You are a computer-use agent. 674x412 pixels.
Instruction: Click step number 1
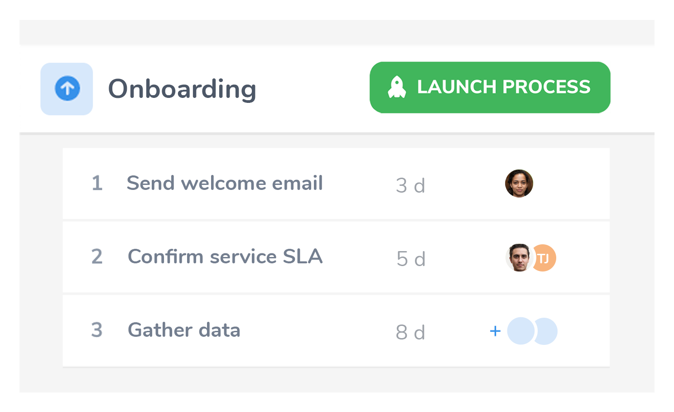(97, 184)
